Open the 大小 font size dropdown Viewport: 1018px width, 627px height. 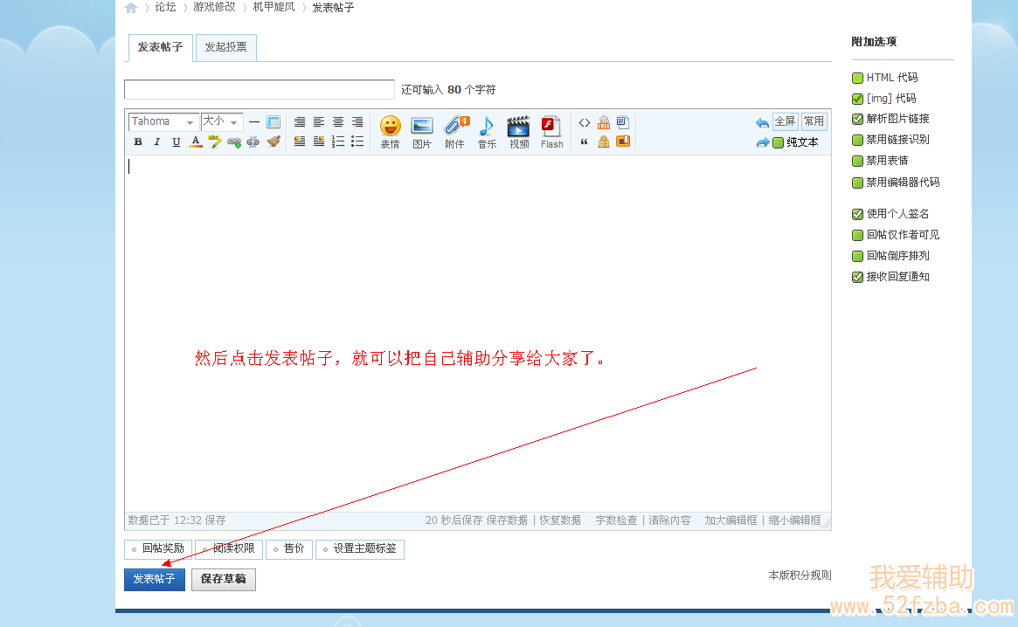click(x=222, y=121)
